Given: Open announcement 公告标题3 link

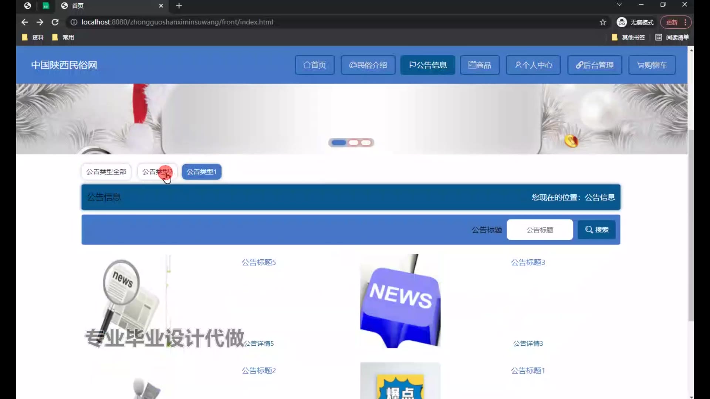Looking at the screenshot, I should [528, 262].
